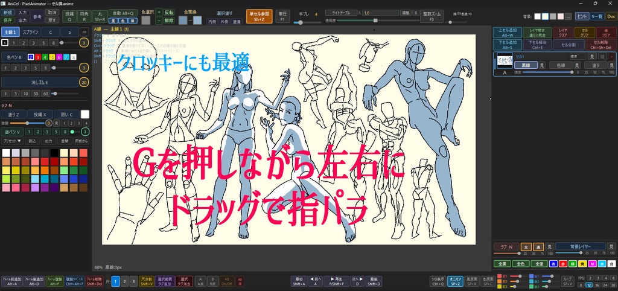Click the F: 1,0 input field
The image size is (618, 291).
tap(380, 13)
